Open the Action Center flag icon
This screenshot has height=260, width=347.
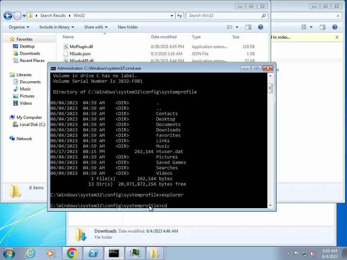(296, 253)
